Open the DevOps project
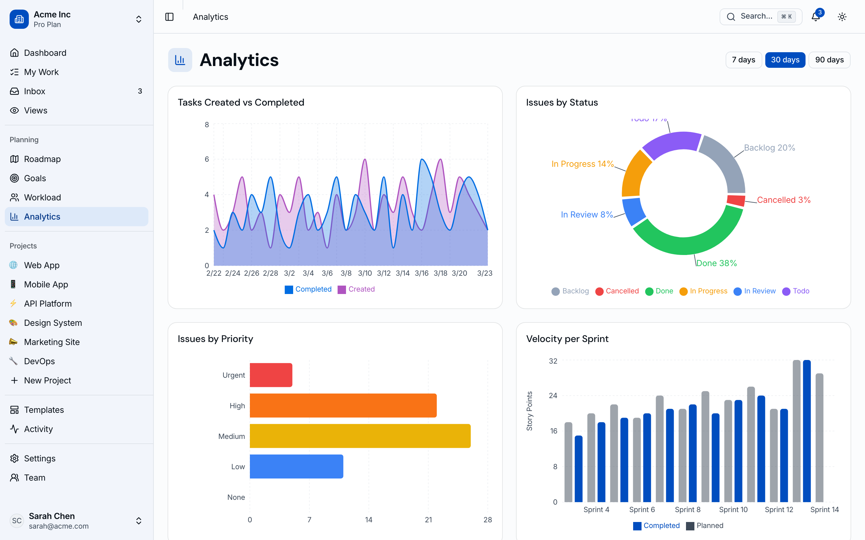The width and height of the screenshot is (865, 540). click(40, 361)
